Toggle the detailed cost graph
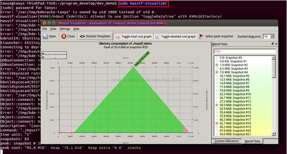This screenshot has width=287, height=154. 176,36
